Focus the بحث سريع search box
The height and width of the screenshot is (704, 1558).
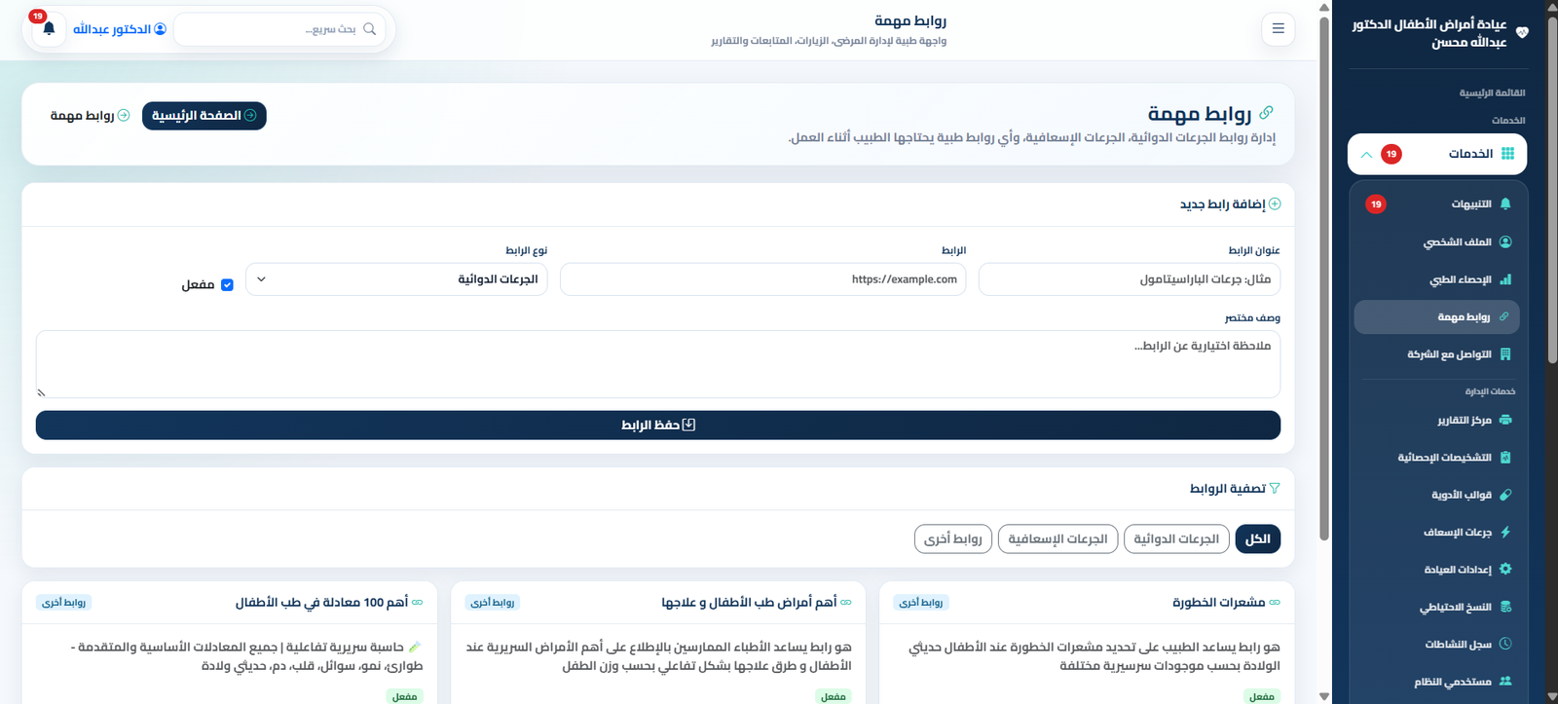pos(279,29)
